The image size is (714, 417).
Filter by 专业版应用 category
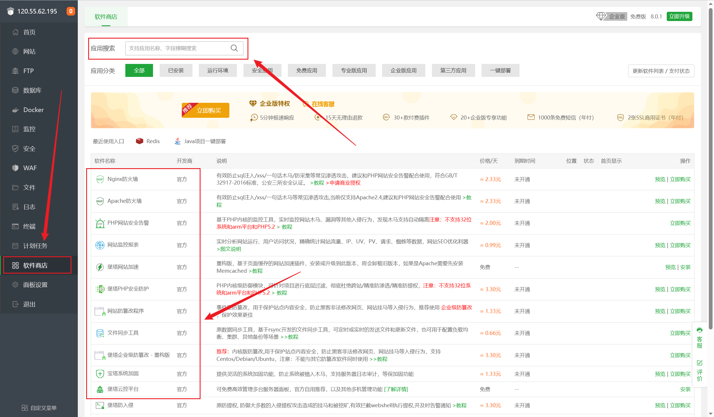coord(354,71)
